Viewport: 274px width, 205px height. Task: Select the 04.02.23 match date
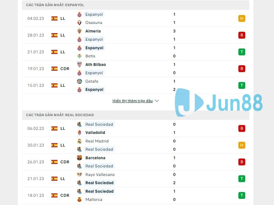pyautogui.click(x=35, y=18)
